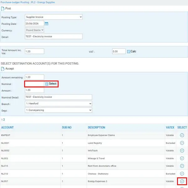Sort by the DESCRIPTION column header
Screen dimensions: 188x188
(97, 128)
